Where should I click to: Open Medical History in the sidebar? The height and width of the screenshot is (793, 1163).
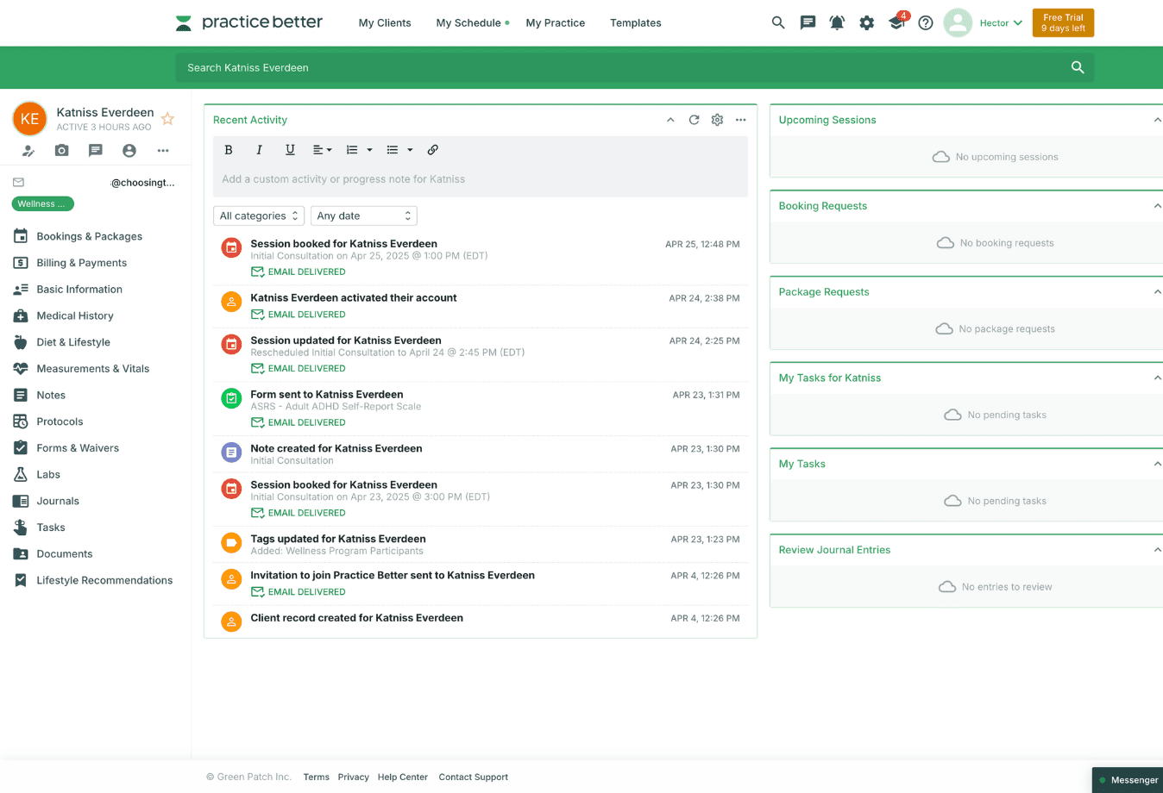75,316
